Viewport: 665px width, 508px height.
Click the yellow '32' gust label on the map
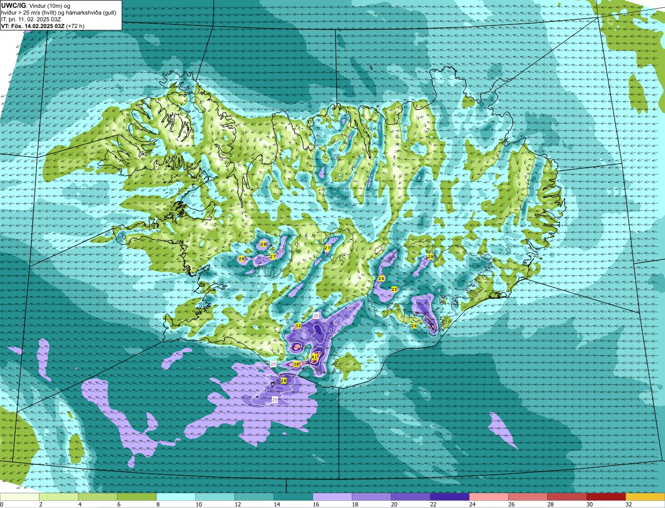tap(298, 326)
